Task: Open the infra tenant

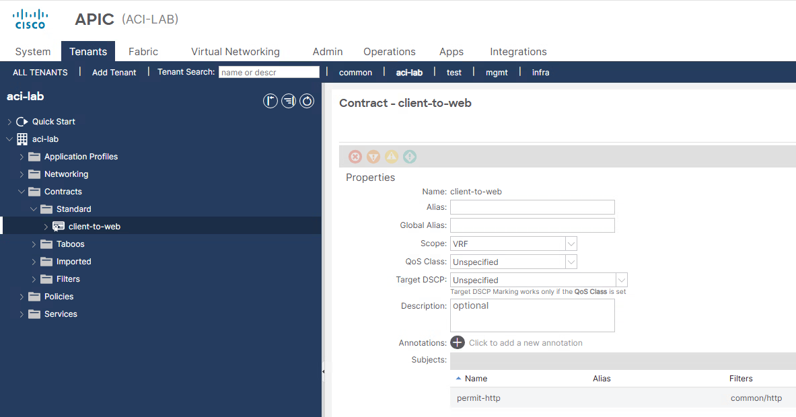Action: pos(541,73)
